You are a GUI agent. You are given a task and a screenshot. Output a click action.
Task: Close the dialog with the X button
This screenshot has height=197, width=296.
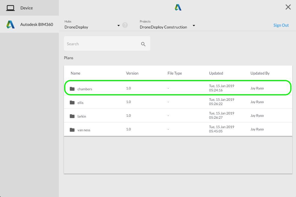coord(288,7)
